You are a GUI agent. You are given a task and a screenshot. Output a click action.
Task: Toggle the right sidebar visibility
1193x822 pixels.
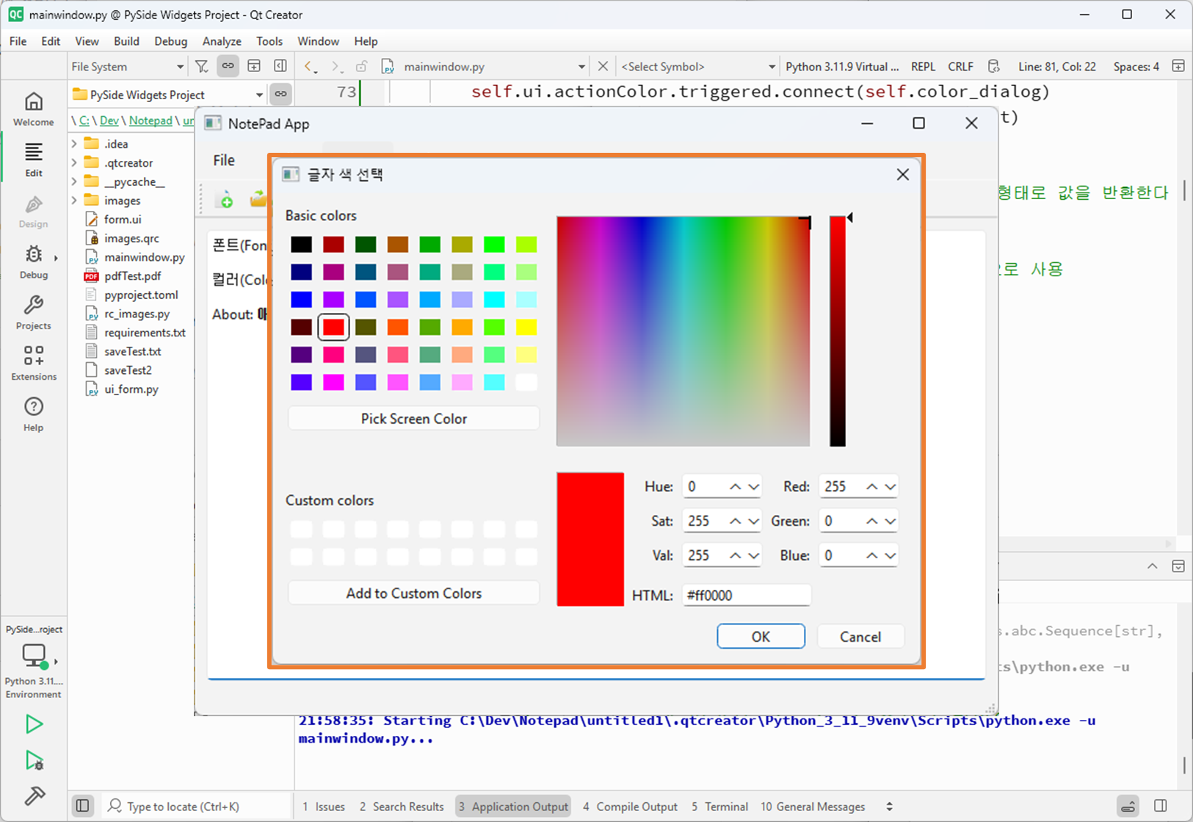point(1161,806)
